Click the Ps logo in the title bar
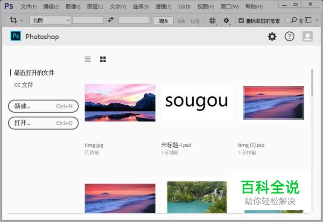323x222 pixels. click(9, 6)
